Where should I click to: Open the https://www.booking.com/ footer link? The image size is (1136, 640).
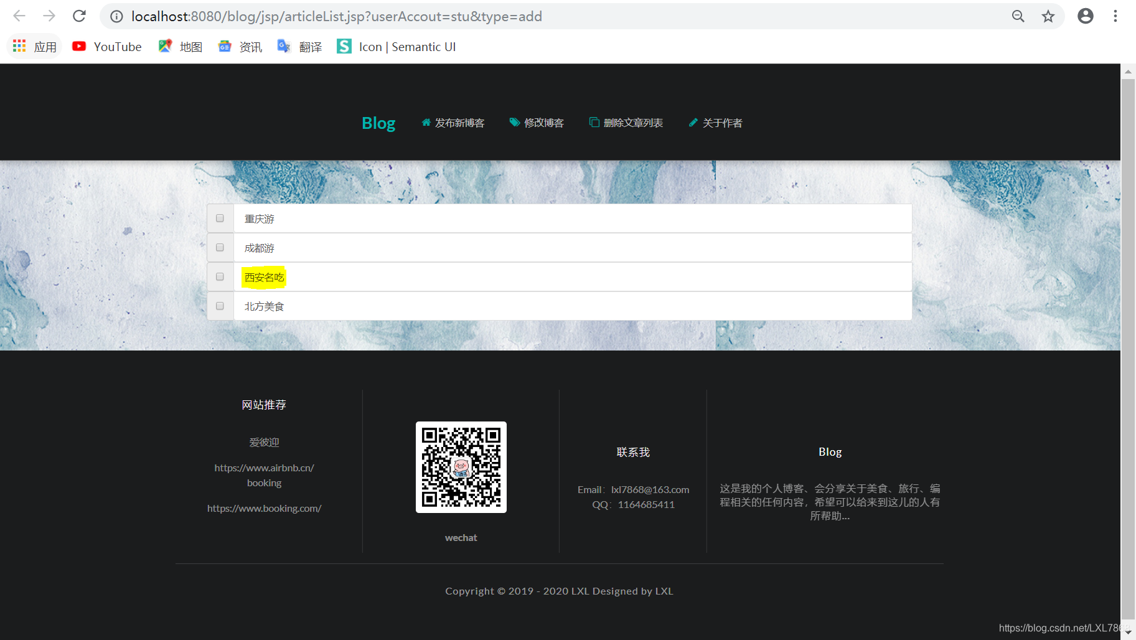[x=264, y=508]
